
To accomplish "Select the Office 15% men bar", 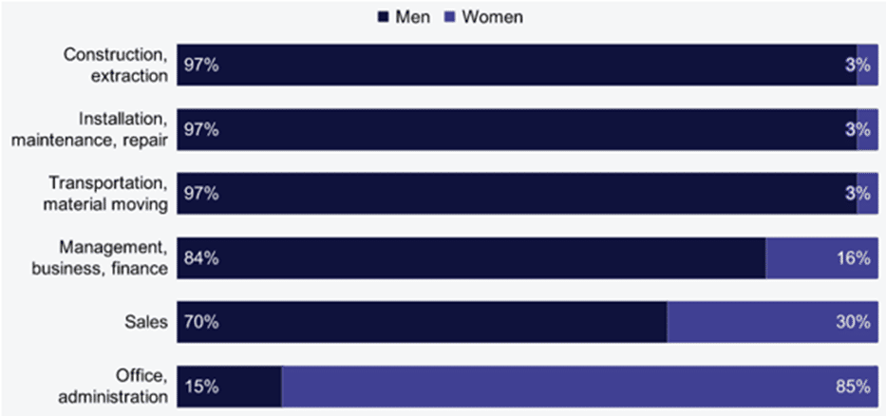I will tap(230, 386).
